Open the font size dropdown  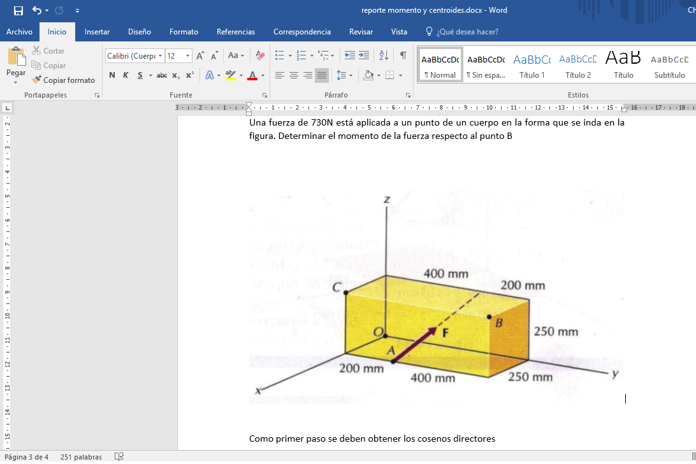point(187,56)
